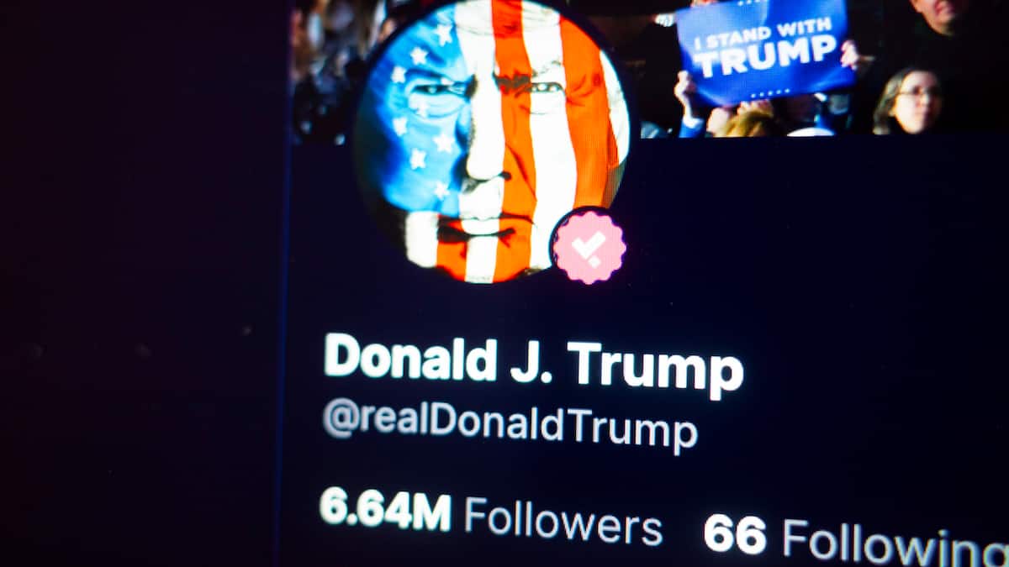
Task: Click the word Donald in display name
Action: click(410, 358)
